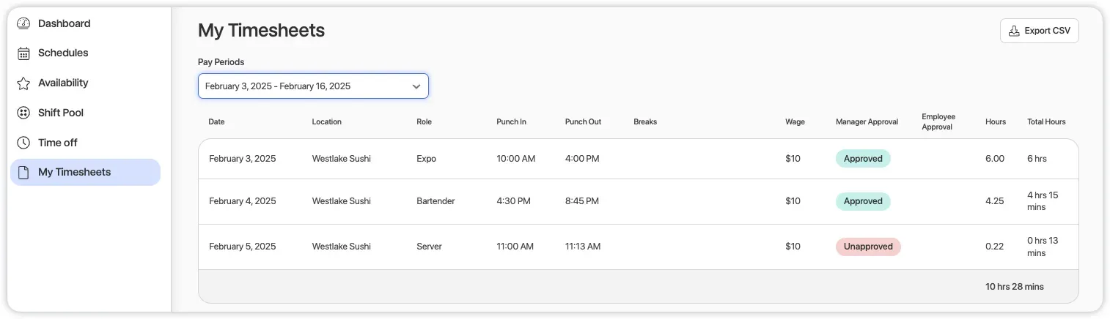
Task: Click the Total Hours column header
Action: [1046, 122]
